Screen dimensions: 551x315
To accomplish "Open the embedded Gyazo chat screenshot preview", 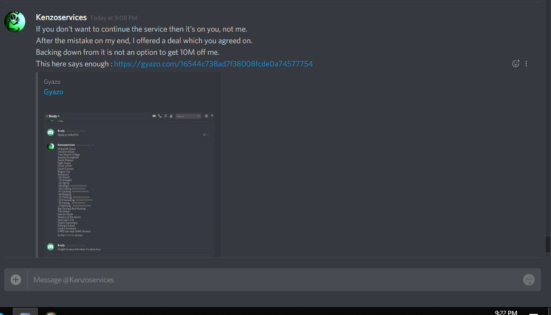I will point(129,184).
